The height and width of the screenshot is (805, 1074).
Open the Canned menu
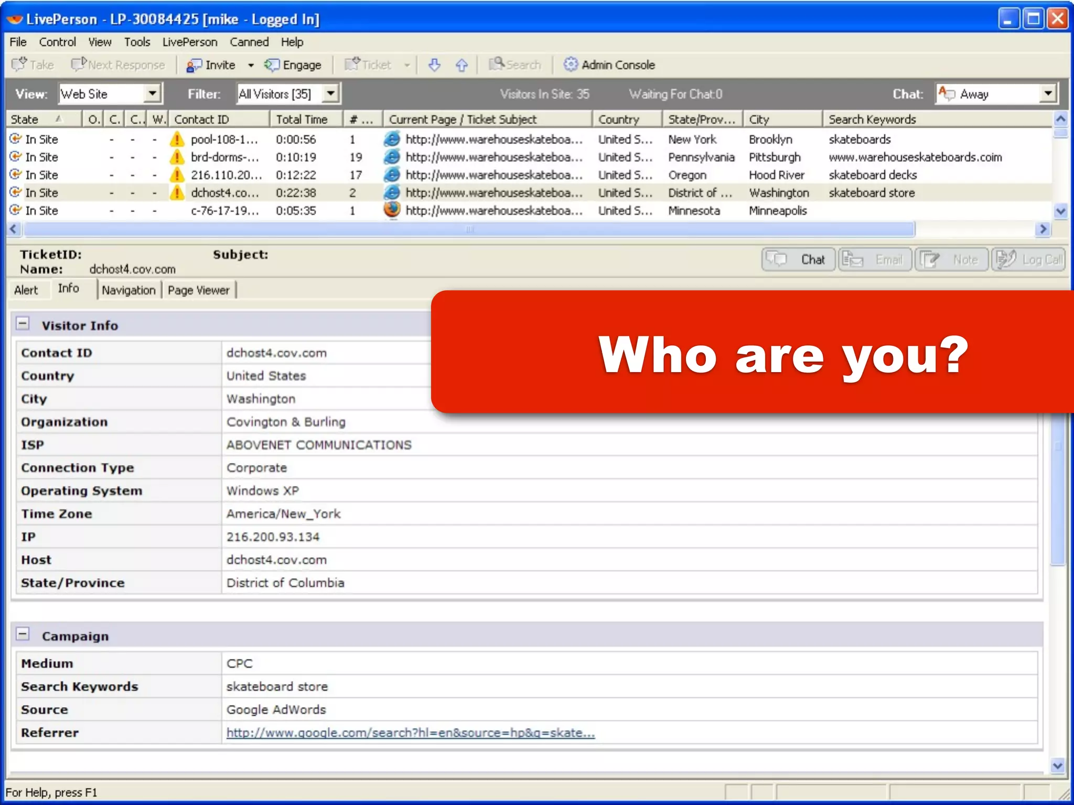click(x=249, y=42)
